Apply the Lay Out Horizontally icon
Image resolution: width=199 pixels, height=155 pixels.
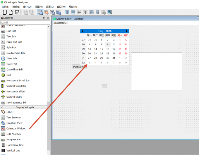point(67,12)
